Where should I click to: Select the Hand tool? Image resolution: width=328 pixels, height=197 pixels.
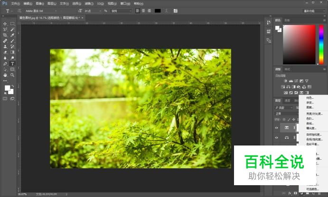click(5, 75)
